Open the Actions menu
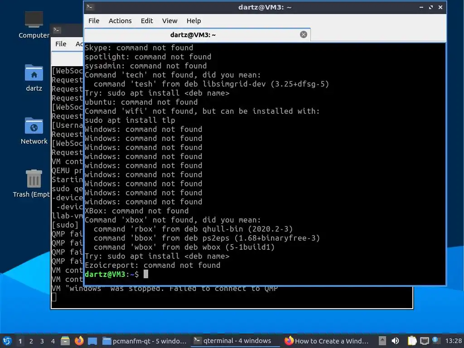 (x=120, y=21)
